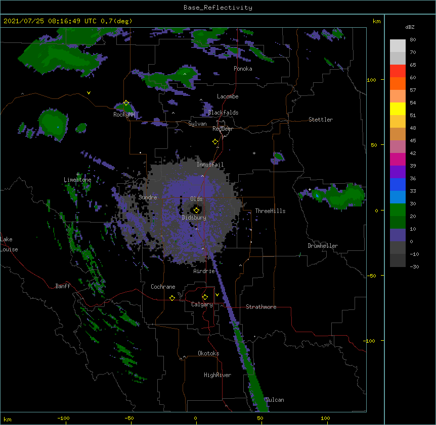Viewport: 436px width, 425px height.
Task: Click the Olds town label
Action: pyautogui.click(x=196, y=199)
